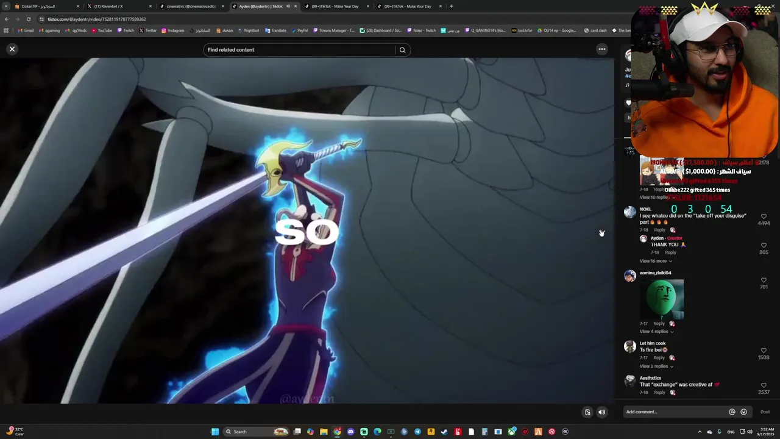
Task: Open the apps grid shortcut in bookmarks bar
Action: click(6, 30)
